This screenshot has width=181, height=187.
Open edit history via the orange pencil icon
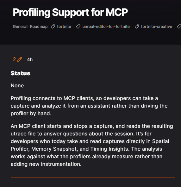(x=20, y=59)
